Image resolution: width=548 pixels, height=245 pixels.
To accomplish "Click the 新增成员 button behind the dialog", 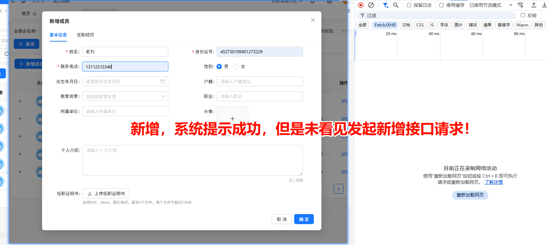I will [29, 64].
